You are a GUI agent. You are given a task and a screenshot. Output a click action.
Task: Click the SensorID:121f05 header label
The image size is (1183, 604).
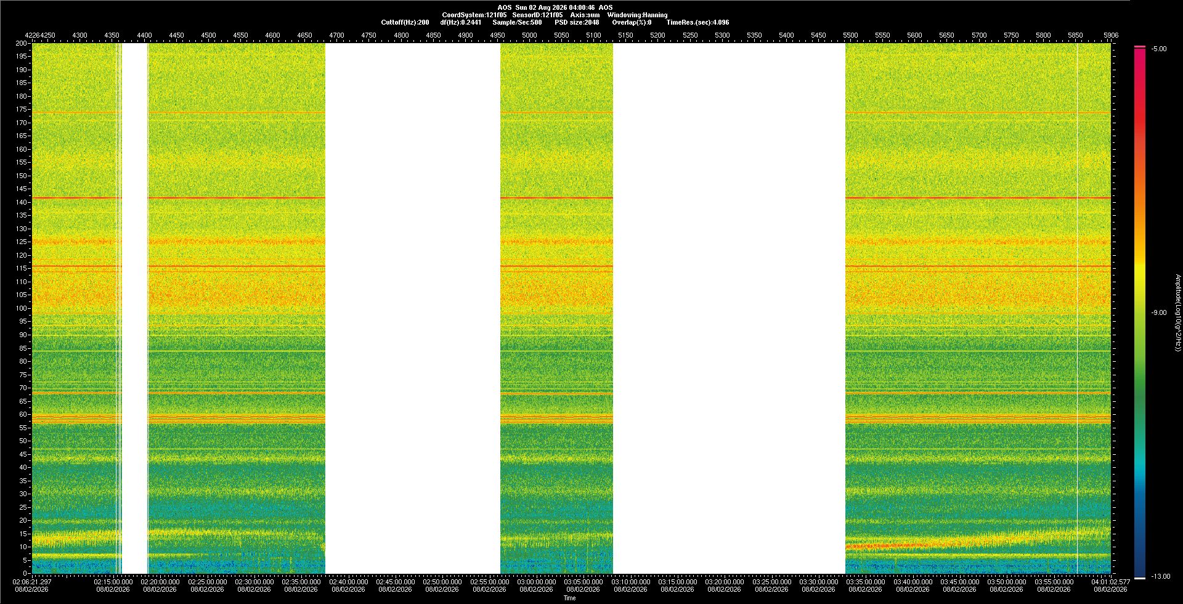tap(537, 15)
